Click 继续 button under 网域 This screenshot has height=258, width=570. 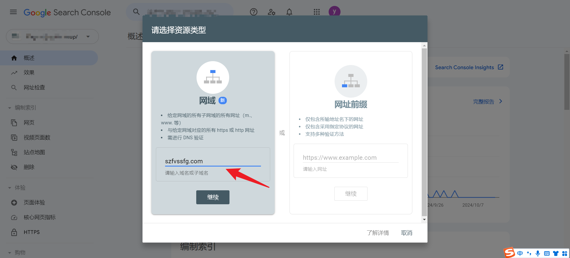click(x=213, y=197)
